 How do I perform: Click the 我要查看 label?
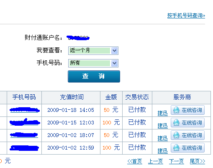49,50
